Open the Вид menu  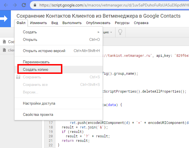tap(55, 23)
